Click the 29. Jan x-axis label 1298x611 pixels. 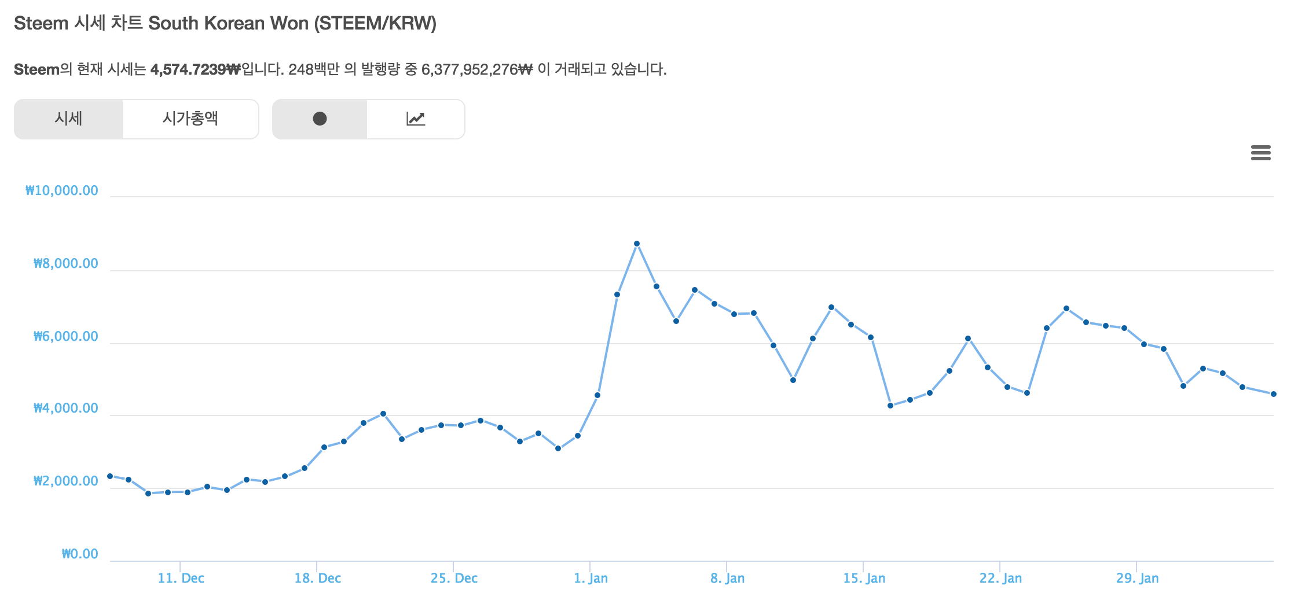[x=1137, y=578]
